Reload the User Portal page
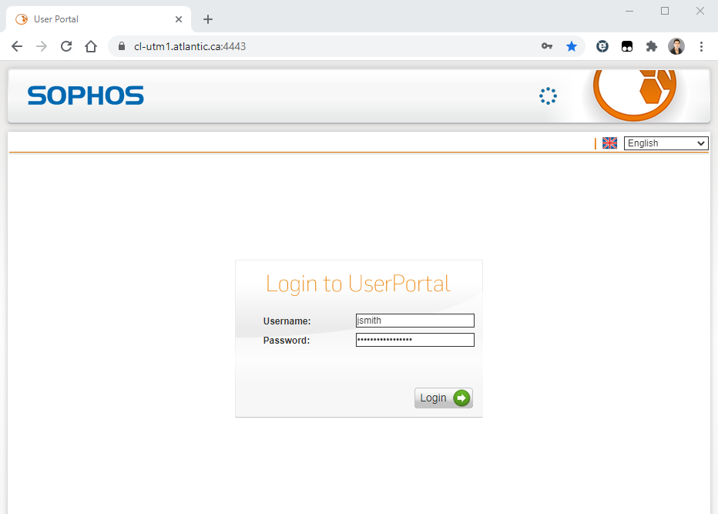 pyautogui.click(x=66, y=46)
